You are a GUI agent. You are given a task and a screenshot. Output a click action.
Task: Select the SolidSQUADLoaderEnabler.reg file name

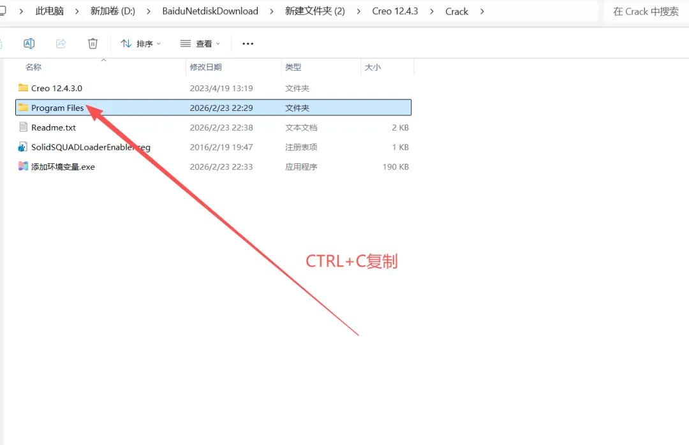91,147
